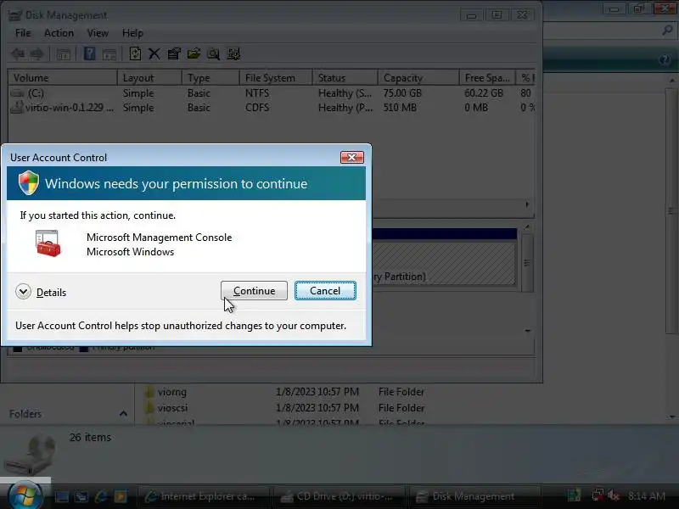Click the Explorer window help icon

coord(665,59)
